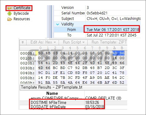Select the Certificate tree item
The image size is (146, 115).
click(x=22, y=8)
